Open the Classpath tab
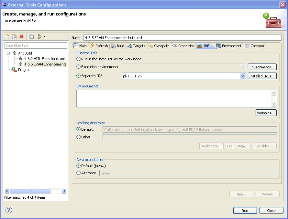The width and height of the screenshot is (288, 219). [x=159, y=46]
